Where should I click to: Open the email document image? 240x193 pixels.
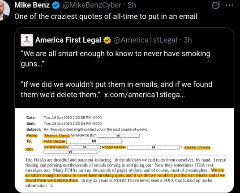pos(124,150)
